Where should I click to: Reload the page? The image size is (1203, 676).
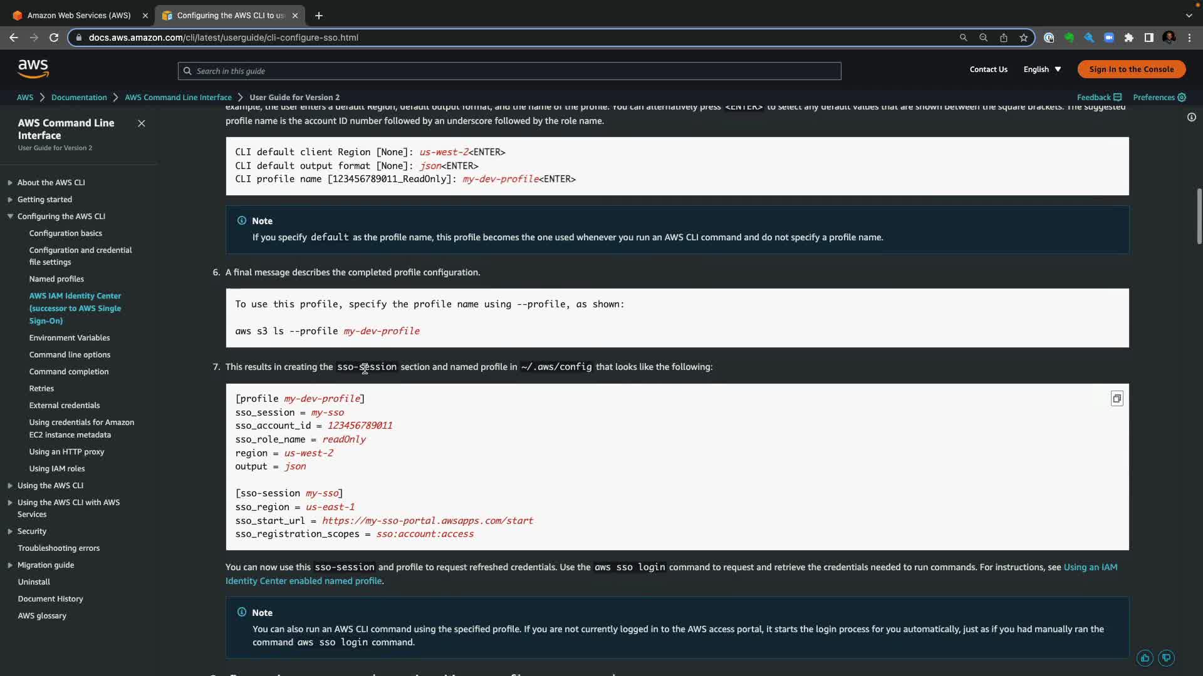pyautogui.click(x=54, y=38)
